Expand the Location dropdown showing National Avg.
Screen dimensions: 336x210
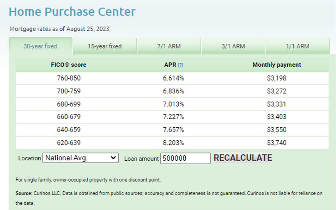click(x=81, y=158)
